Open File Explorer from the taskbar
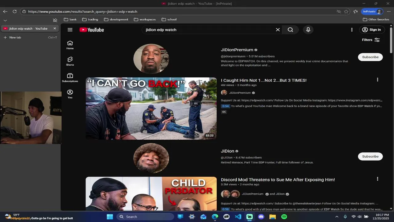The height and width of the screenshot is (222, 394). click(272, 217)
